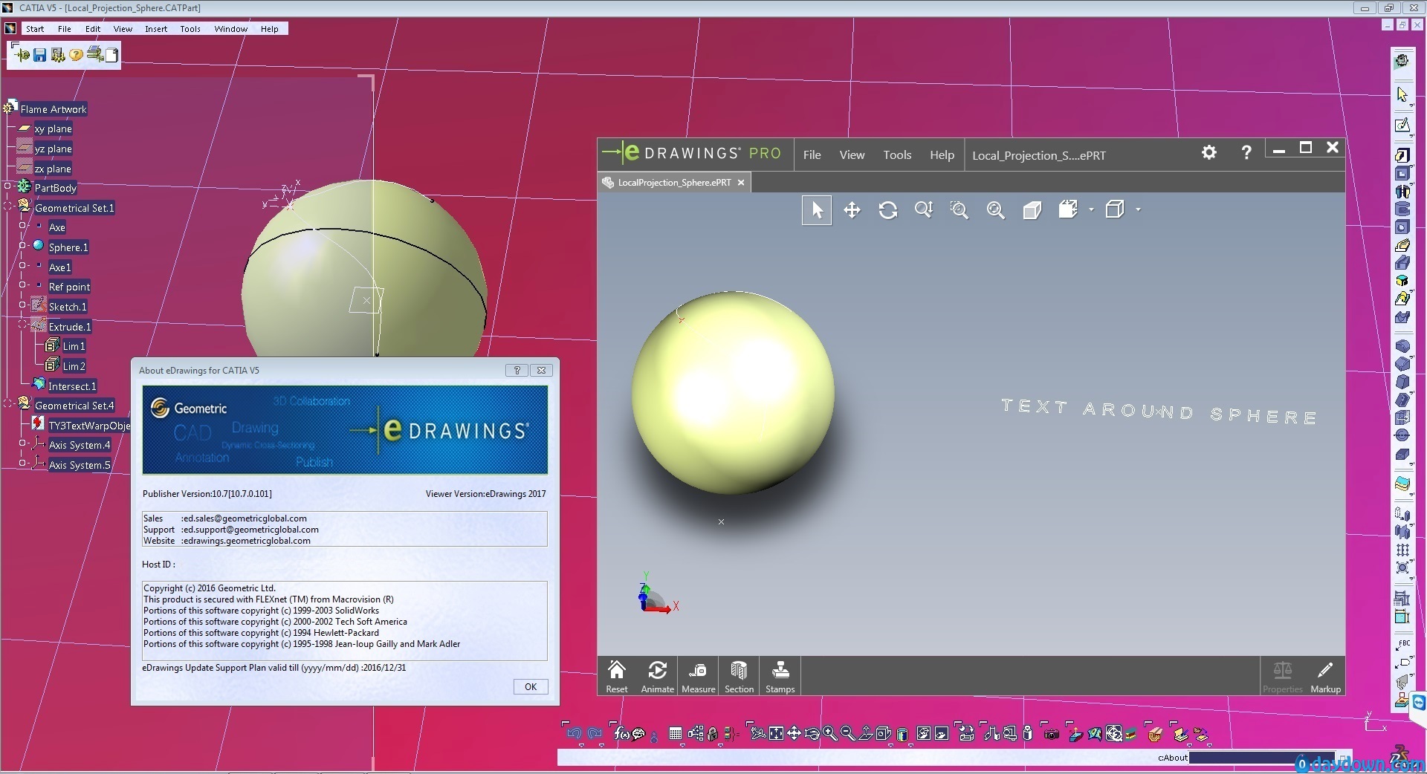The width and height of the screenshot is (1427, 774).
Task: Click Zoom to Area icon in eDrawings
Action: (x=960, y=210)
